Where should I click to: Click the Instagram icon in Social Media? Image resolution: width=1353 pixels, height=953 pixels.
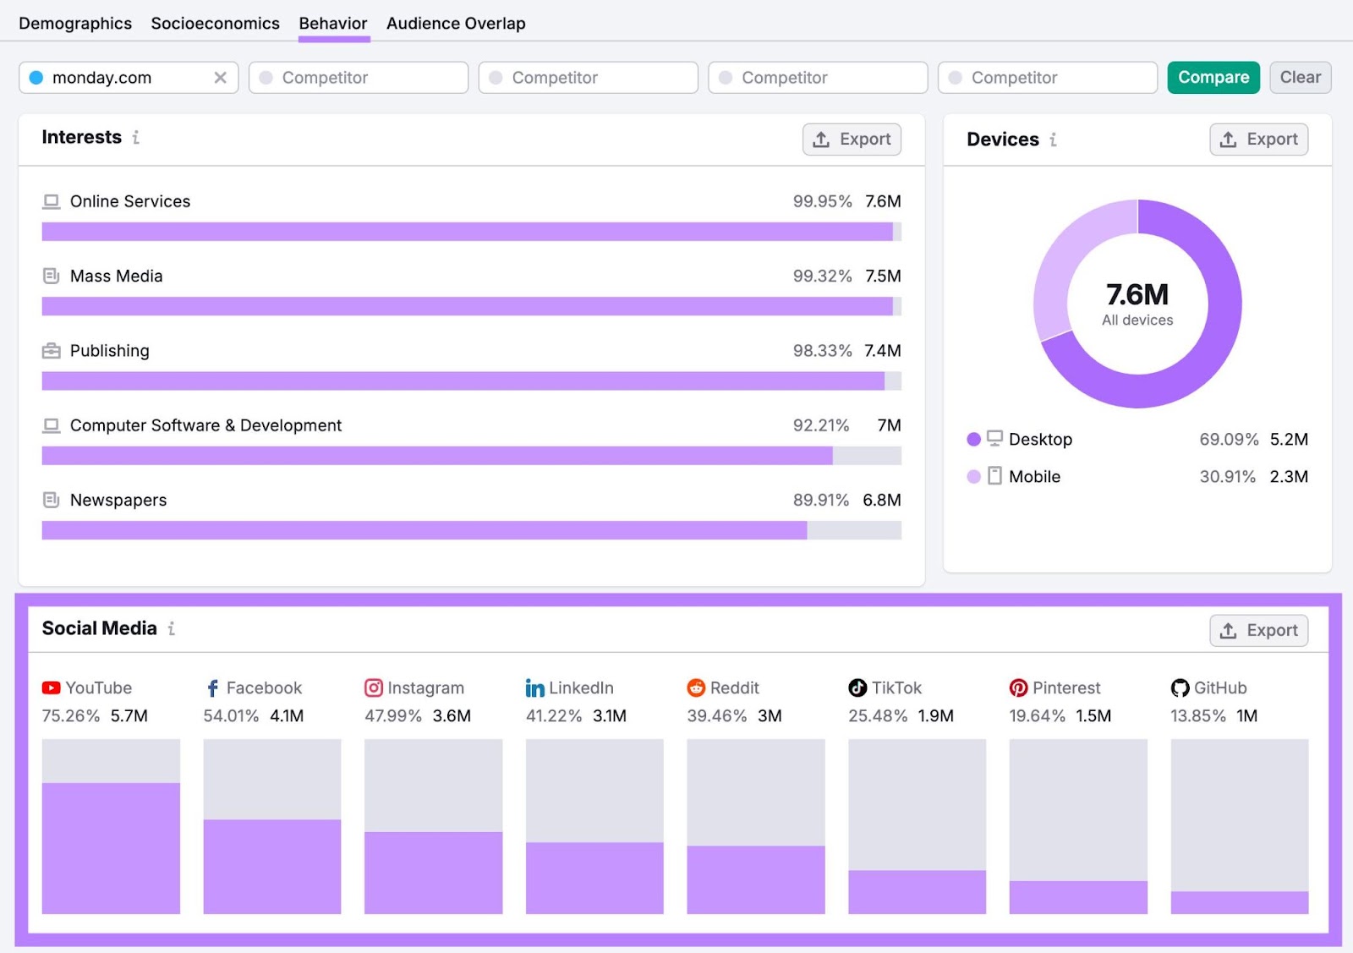(x=373, y=687)
